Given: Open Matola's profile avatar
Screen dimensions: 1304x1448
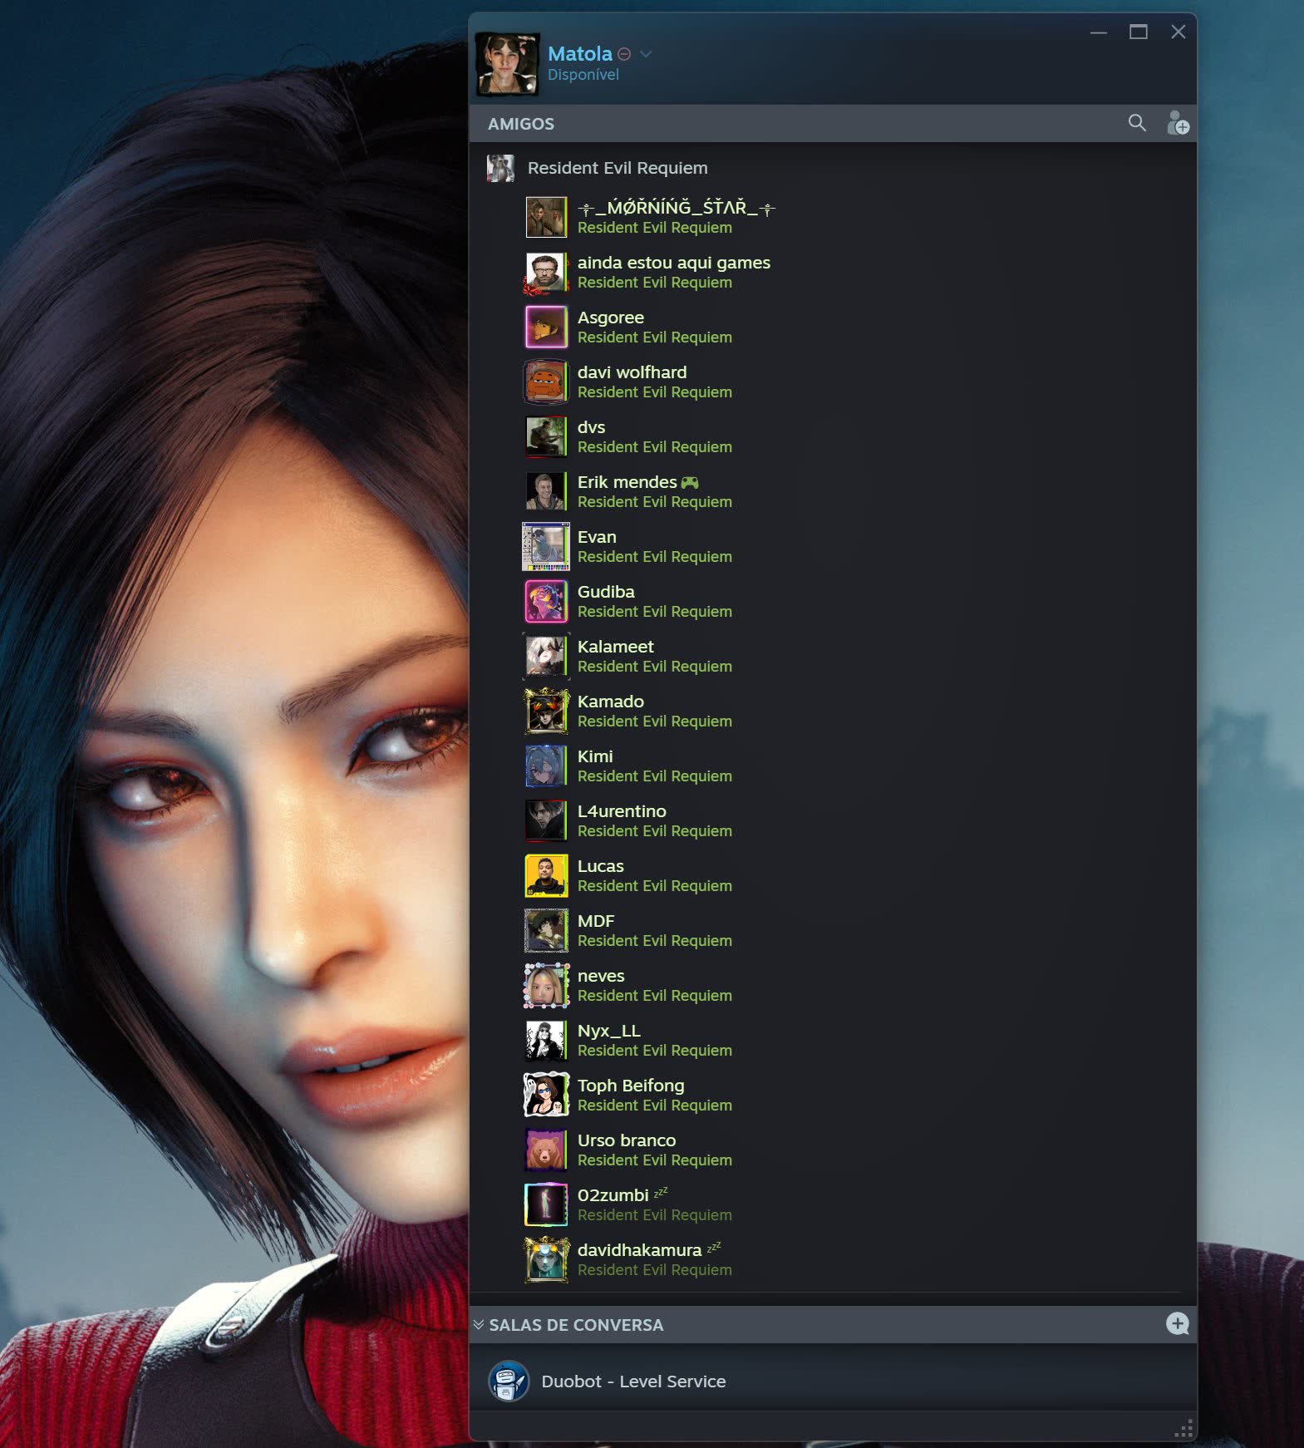Looking at the screenshot, I should pyautogui.click(x=507, y=64).
